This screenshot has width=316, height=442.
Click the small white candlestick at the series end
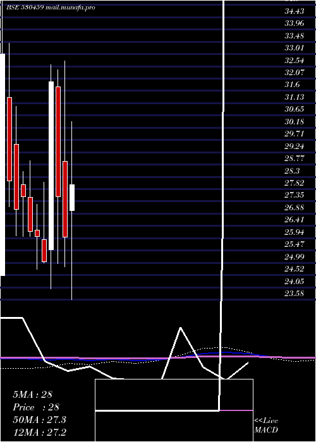[72, 198]
